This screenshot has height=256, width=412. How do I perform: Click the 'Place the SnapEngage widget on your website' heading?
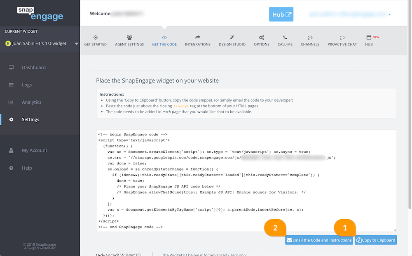click(x=157, y=81)
